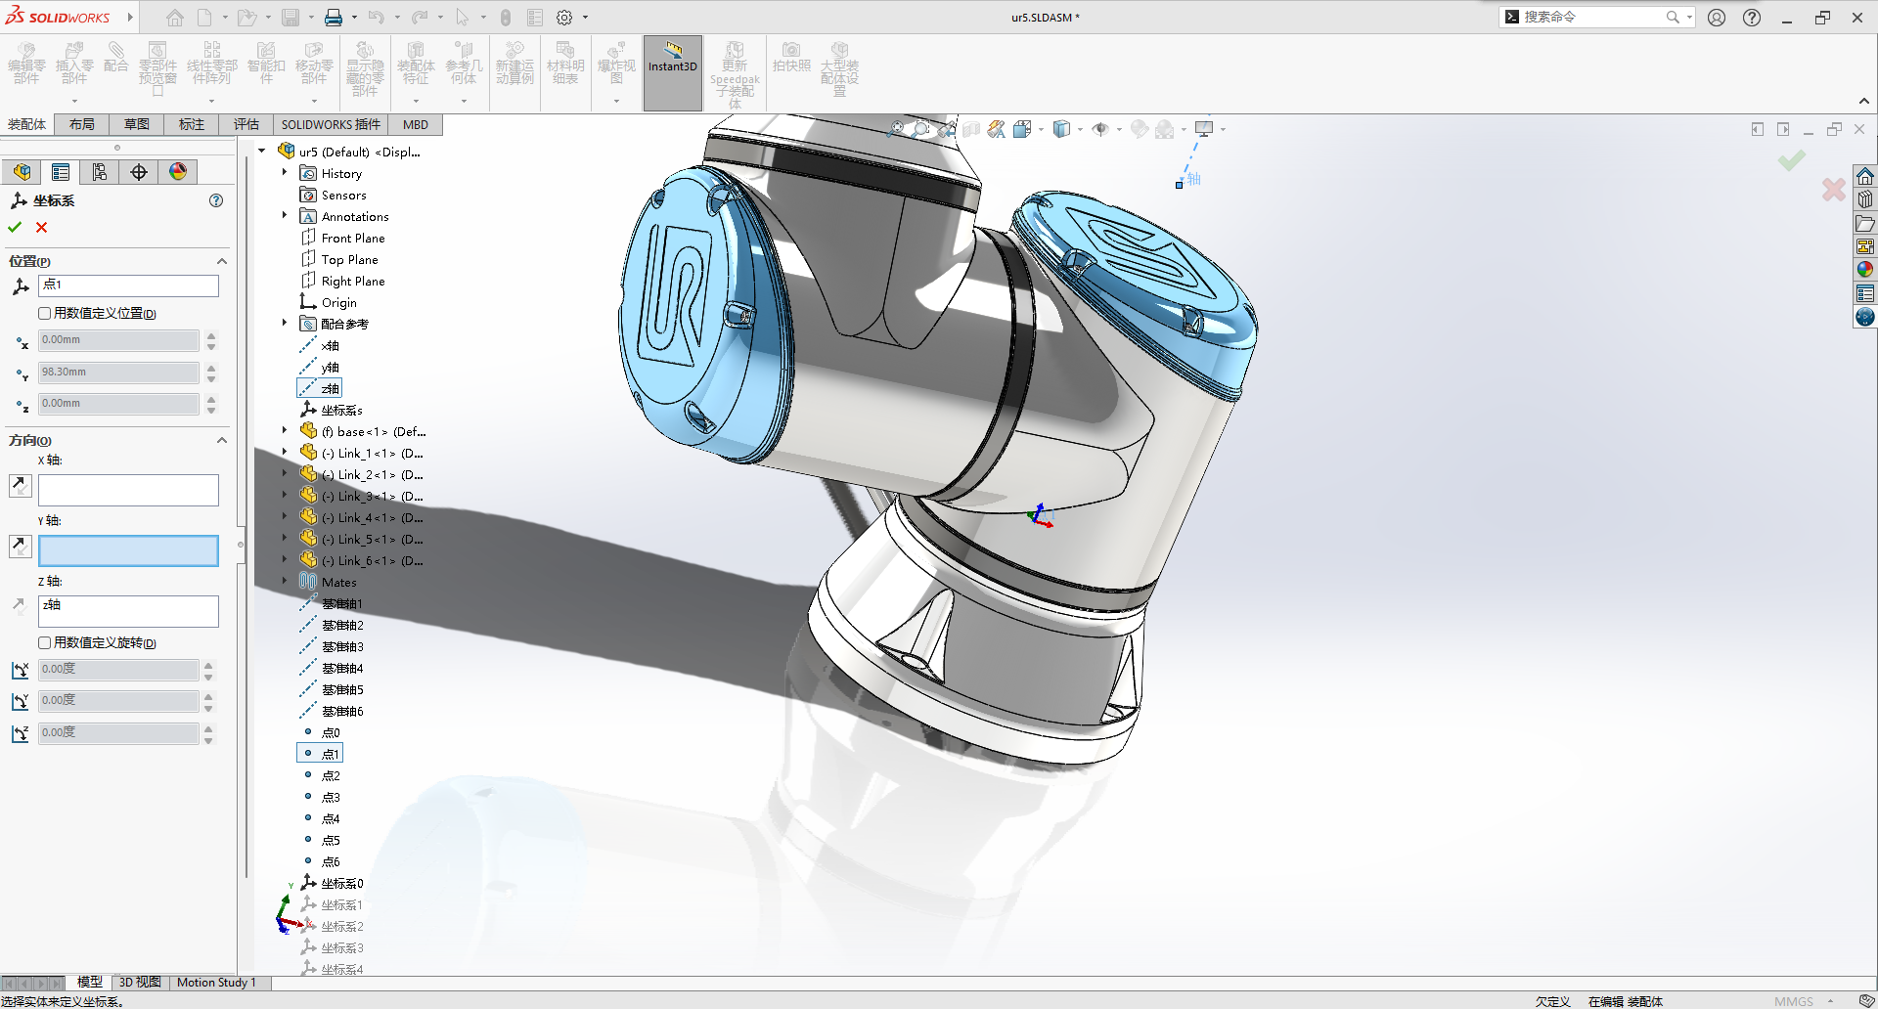The image size is (1878, 1009).
Task: Click inside the 搜索命令 search box
Action: 1594,17
